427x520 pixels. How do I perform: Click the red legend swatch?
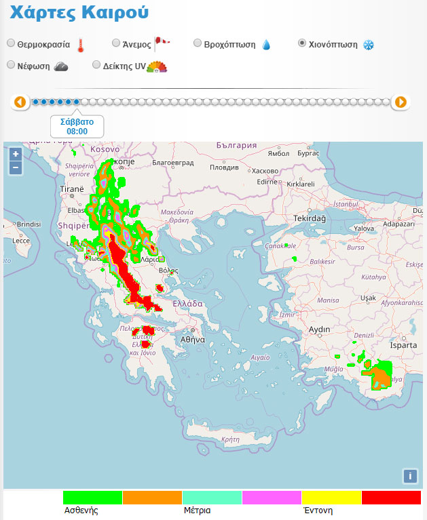pyautogui.click(x=392, y=498)
